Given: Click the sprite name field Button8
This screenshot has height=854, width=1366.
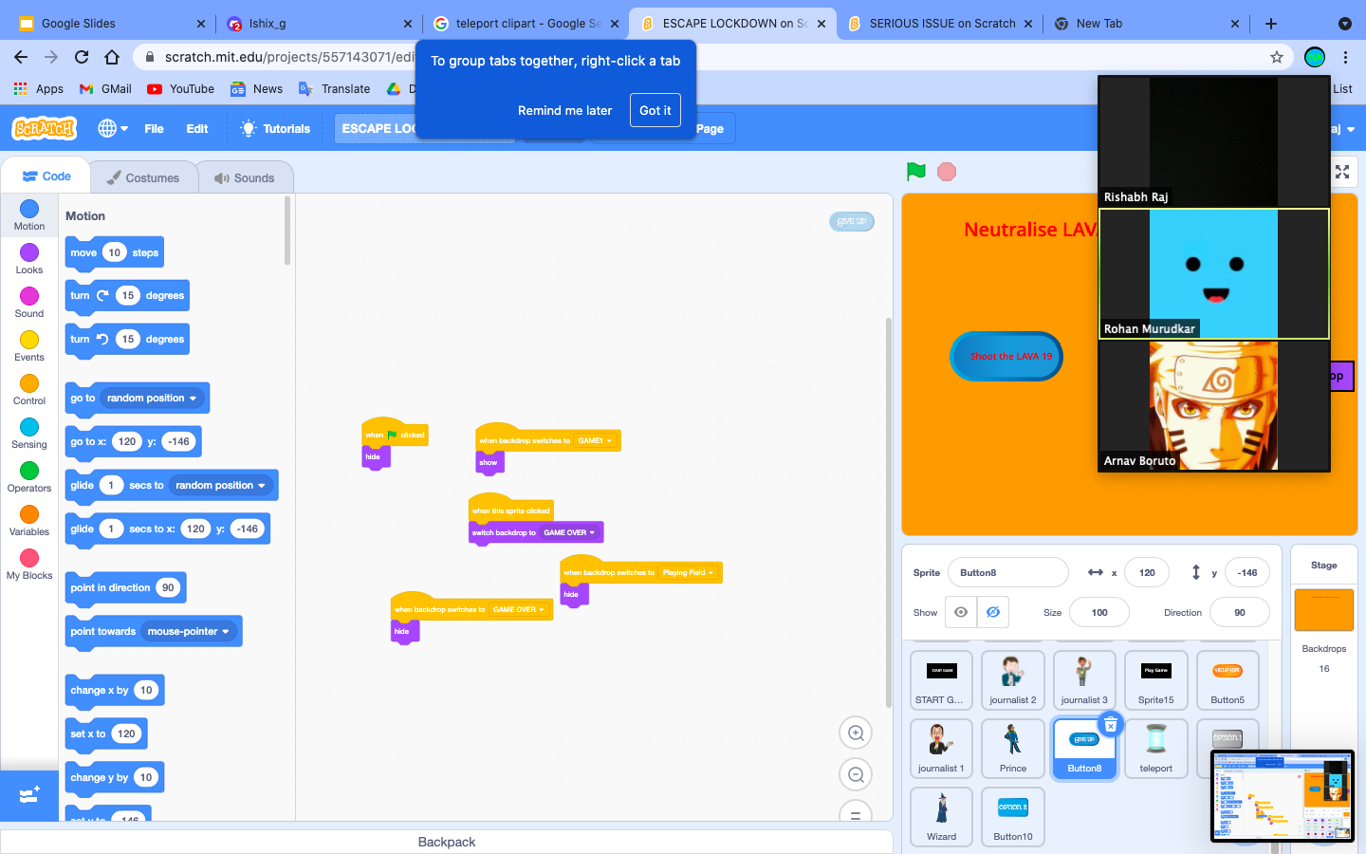Looking at the screenshot, I should click(1008, 572).
